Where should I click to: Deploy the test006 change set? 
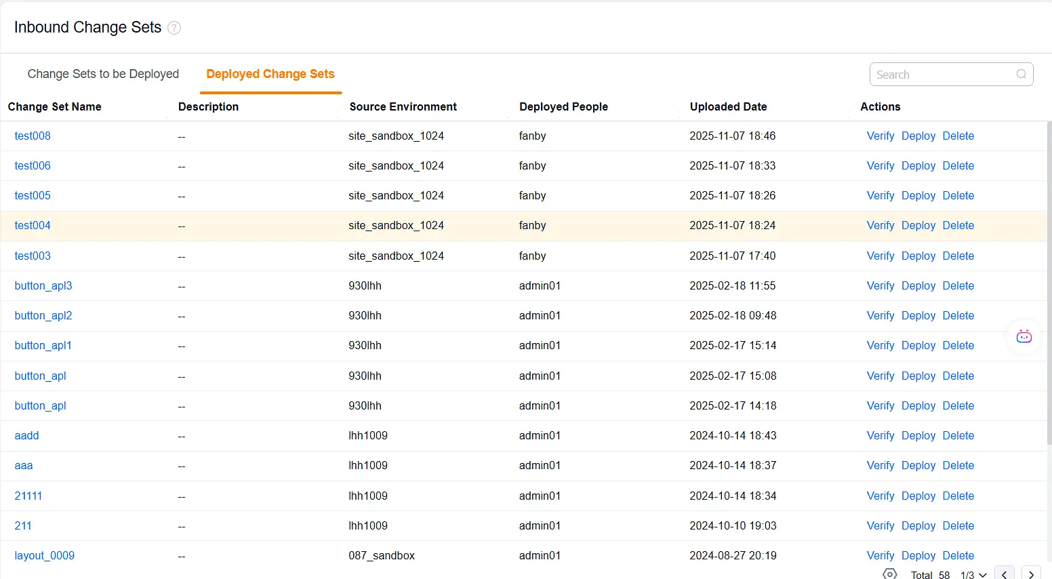point(918,165)
